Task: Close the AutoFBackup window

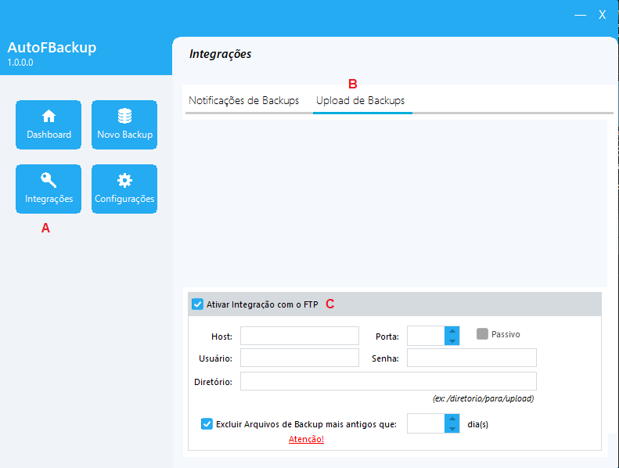Action: (602, 15)
